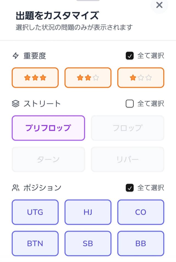The height and width of the screenshot is (262, 176).
Task: Toggle the three-star importance filter
Action: (x=35, y=78)
